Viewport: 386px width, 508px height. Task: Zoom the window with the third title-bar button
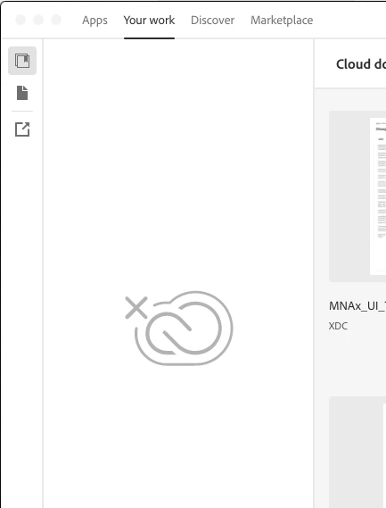pos(56,20)
